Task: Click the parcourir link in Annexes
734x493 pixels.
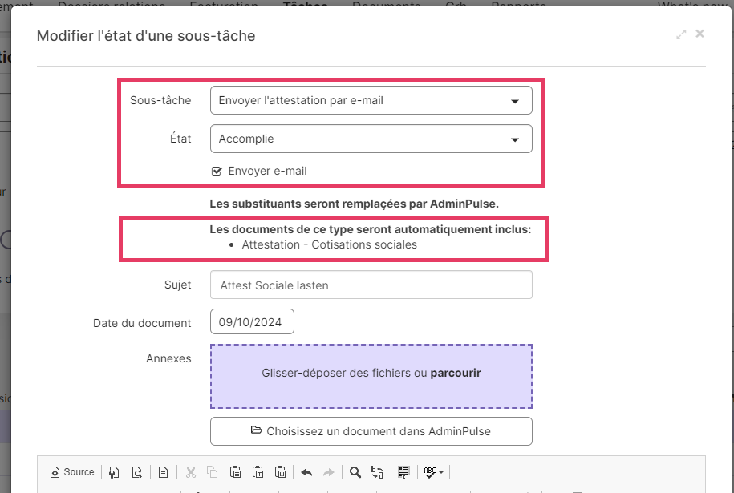Action: coord(456,373)
